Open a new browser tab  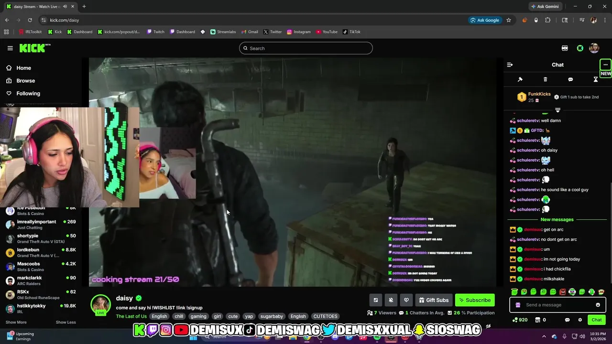pos(84,7)
